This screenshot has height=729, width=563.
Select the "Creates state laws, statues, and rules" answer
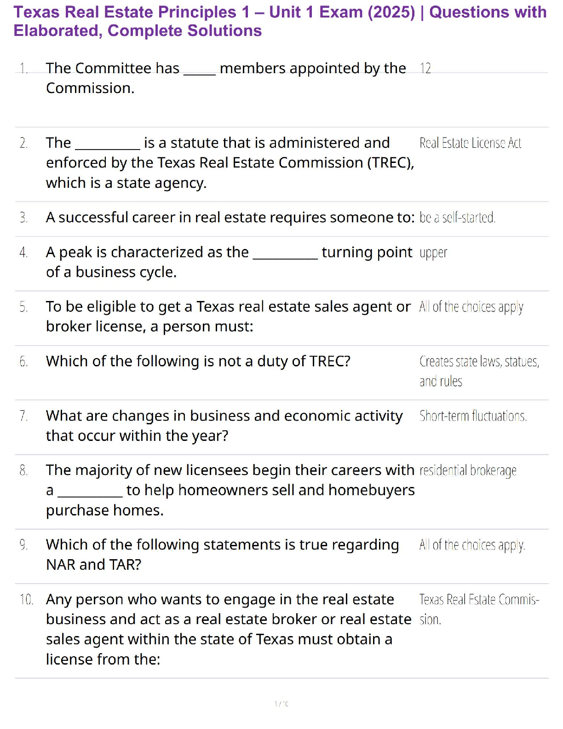click(x=479, y=371)
